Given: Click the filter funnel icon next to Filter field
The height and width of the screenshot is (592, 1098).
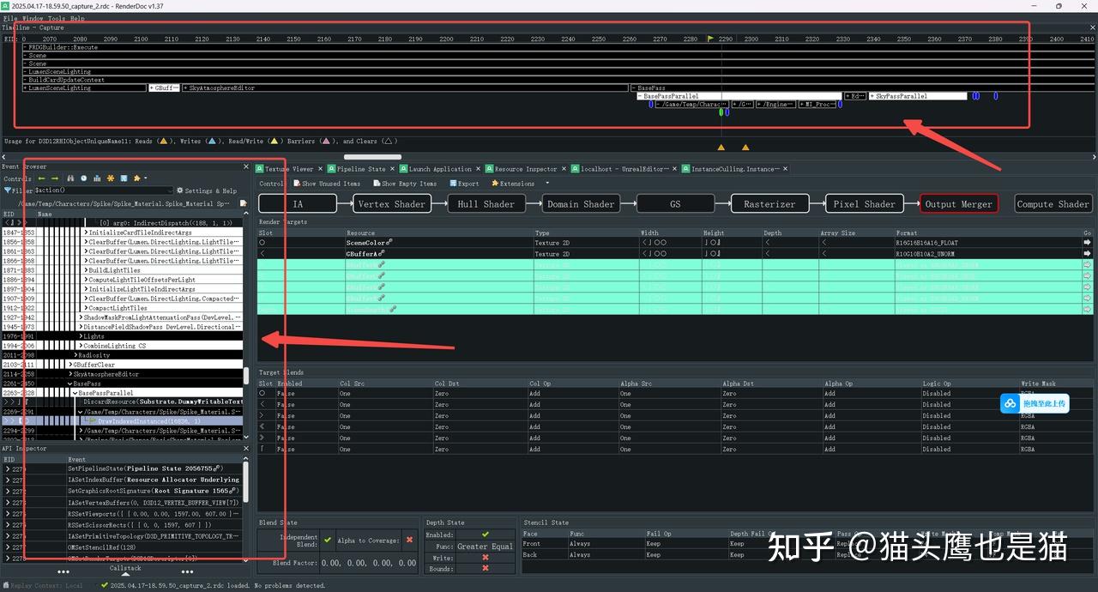Looking at the screenshot, I should point(8,190).
